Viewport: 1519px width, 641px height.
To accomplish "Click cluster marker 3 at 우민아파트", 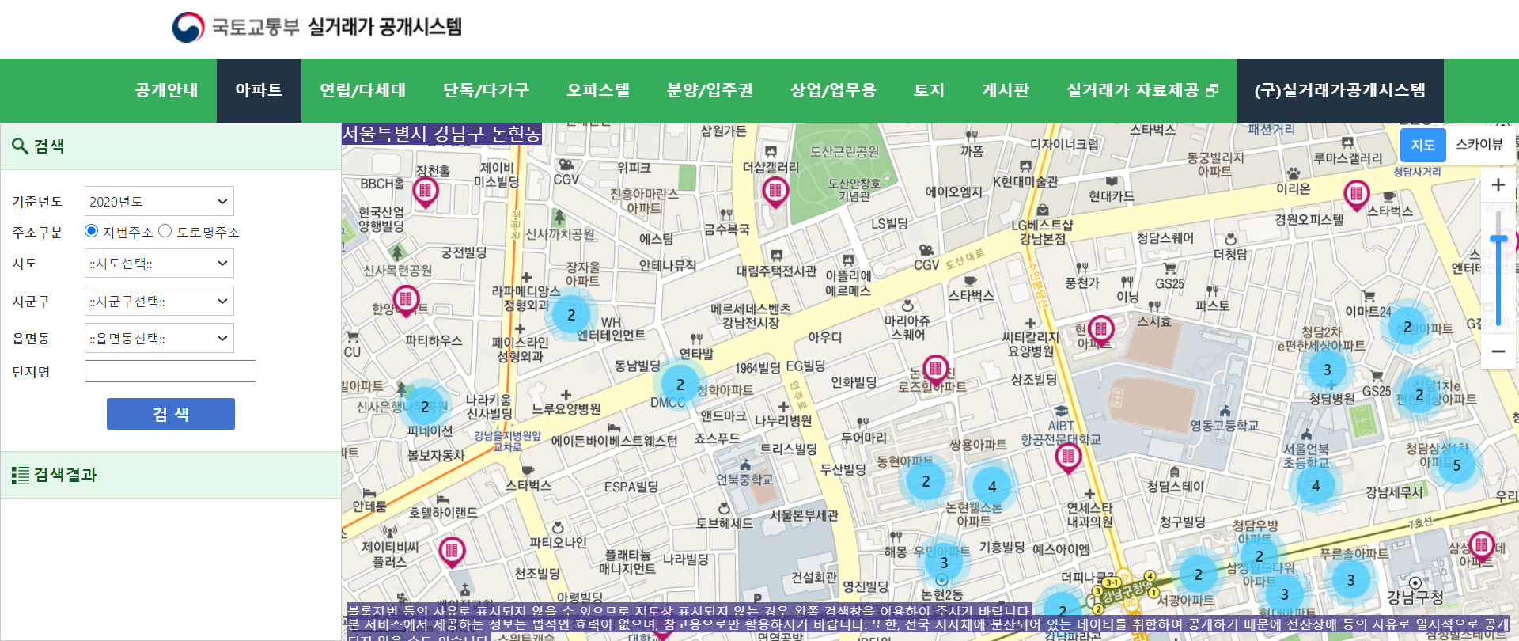I will pos(944,563).
